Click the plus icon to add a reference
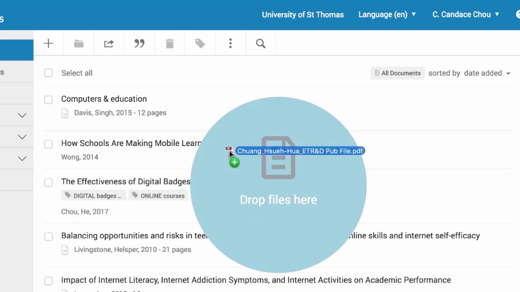The width and height of the screenshot is (520, 292). 48,43
